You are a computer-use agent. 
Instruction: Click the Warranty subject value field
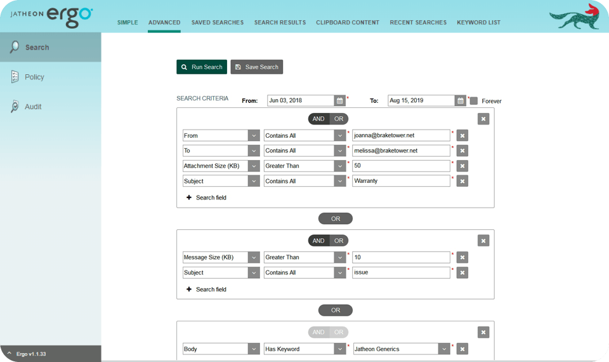[401, 181]
